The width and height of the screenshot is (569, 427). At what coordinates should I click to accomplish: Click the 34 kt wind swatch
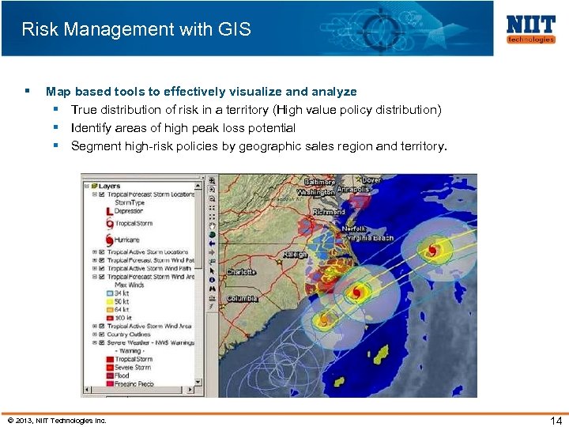tap(110, 293)
